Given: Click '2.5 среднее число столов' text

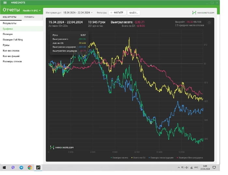Looking at the screenshot, I should click(x=190, y=25).
